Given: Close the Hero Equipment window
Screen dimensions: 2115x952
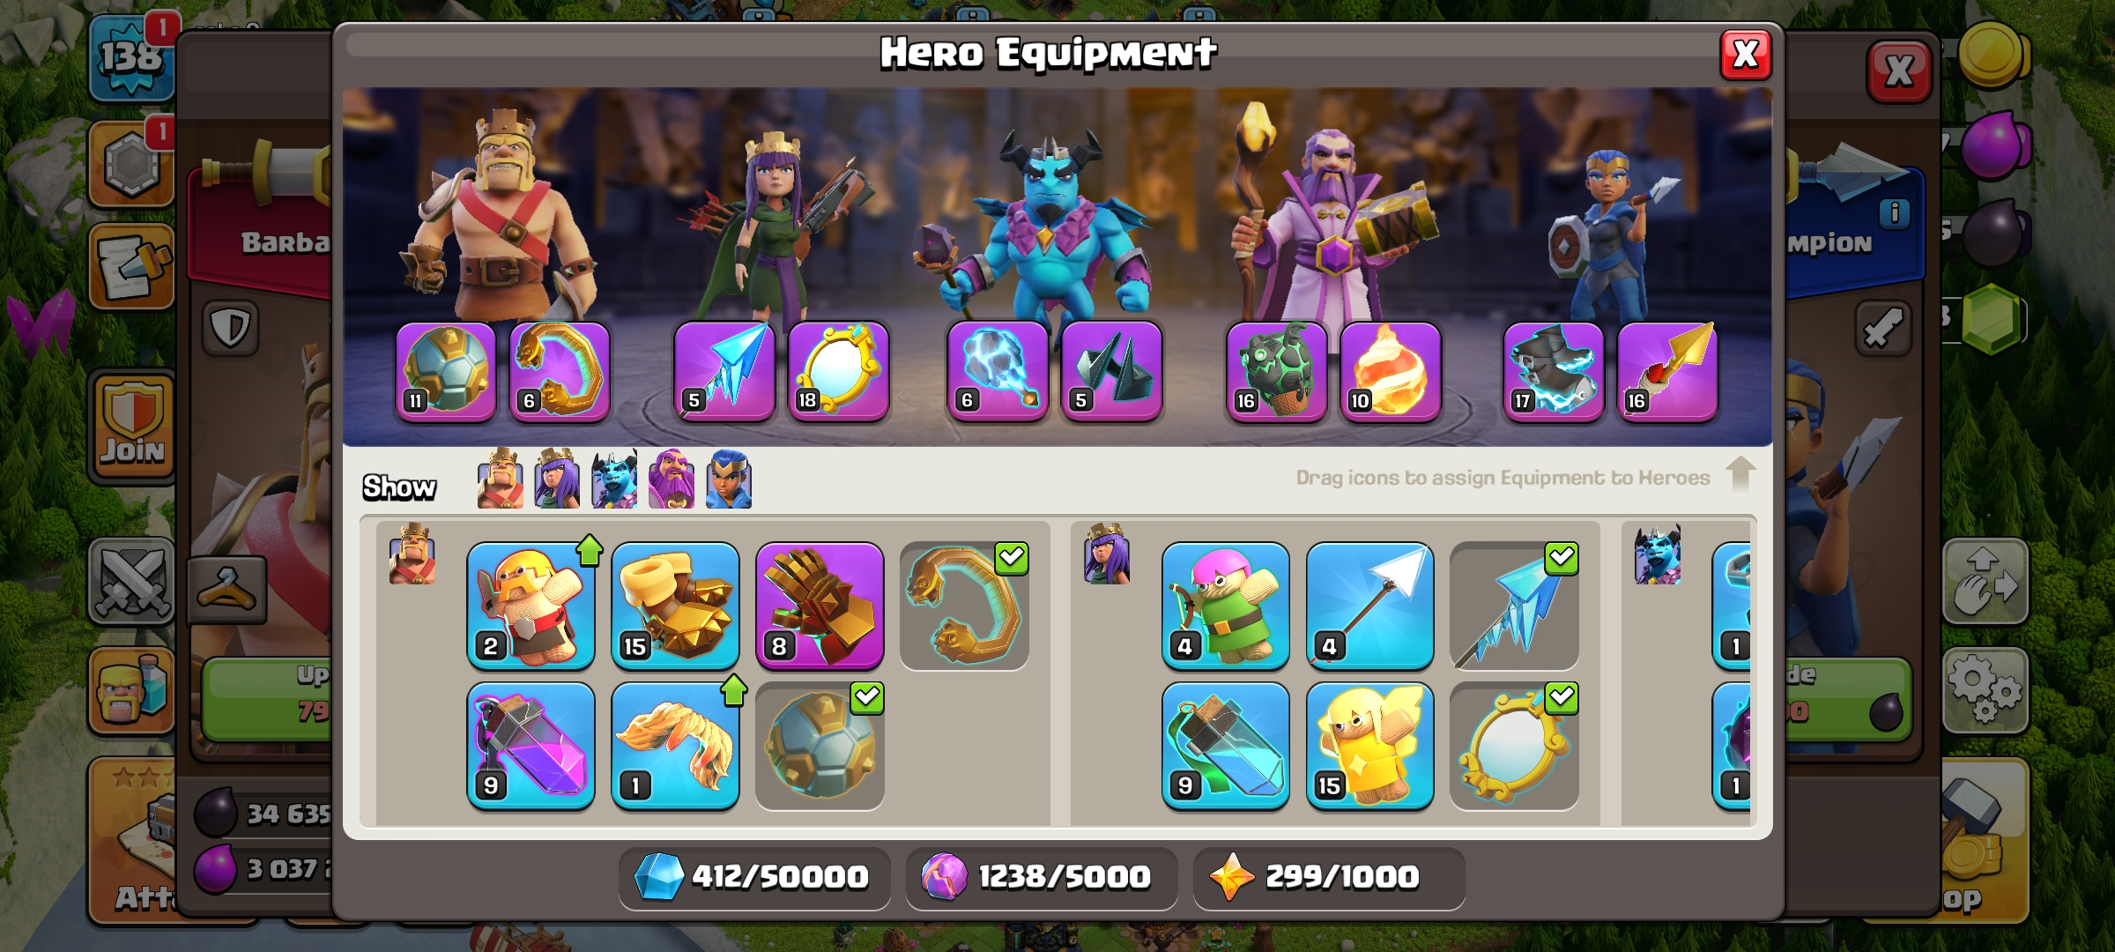Looking at the screenshot, I should click(x=1746, y=55).
